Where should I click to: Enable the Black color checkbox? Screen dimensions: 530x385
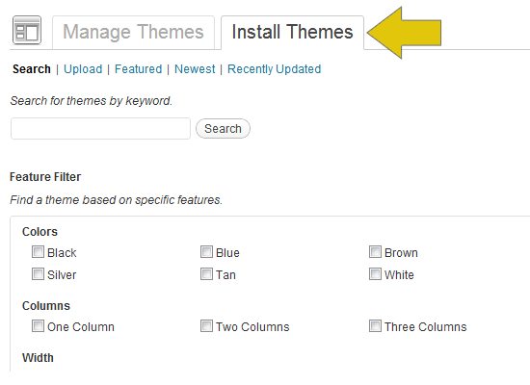coord(38,251)
